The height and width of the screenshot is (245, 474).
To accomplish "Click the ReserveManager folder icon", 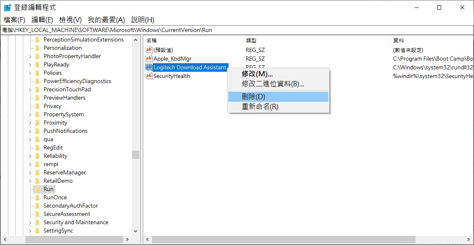I will pyautogui.click(x=37, y=173).
